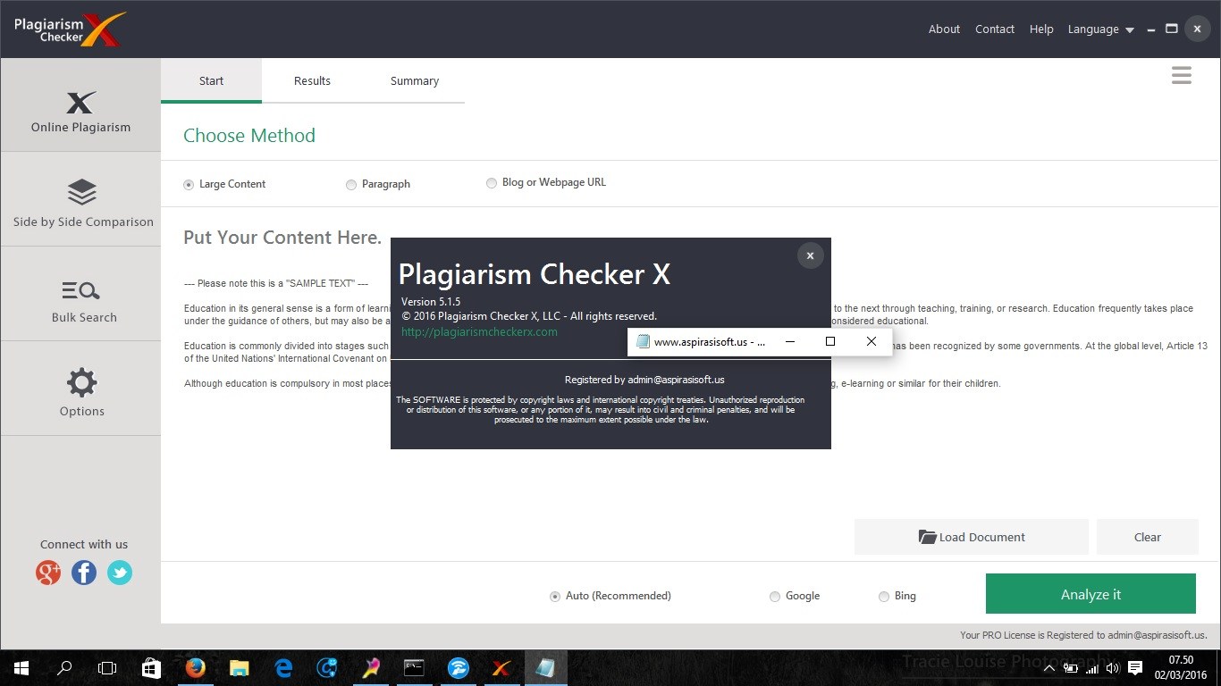Choose Bing as search engine
Image resolution: width=1221 pixels, height=686 pixels.
click(x=897, y=596)
